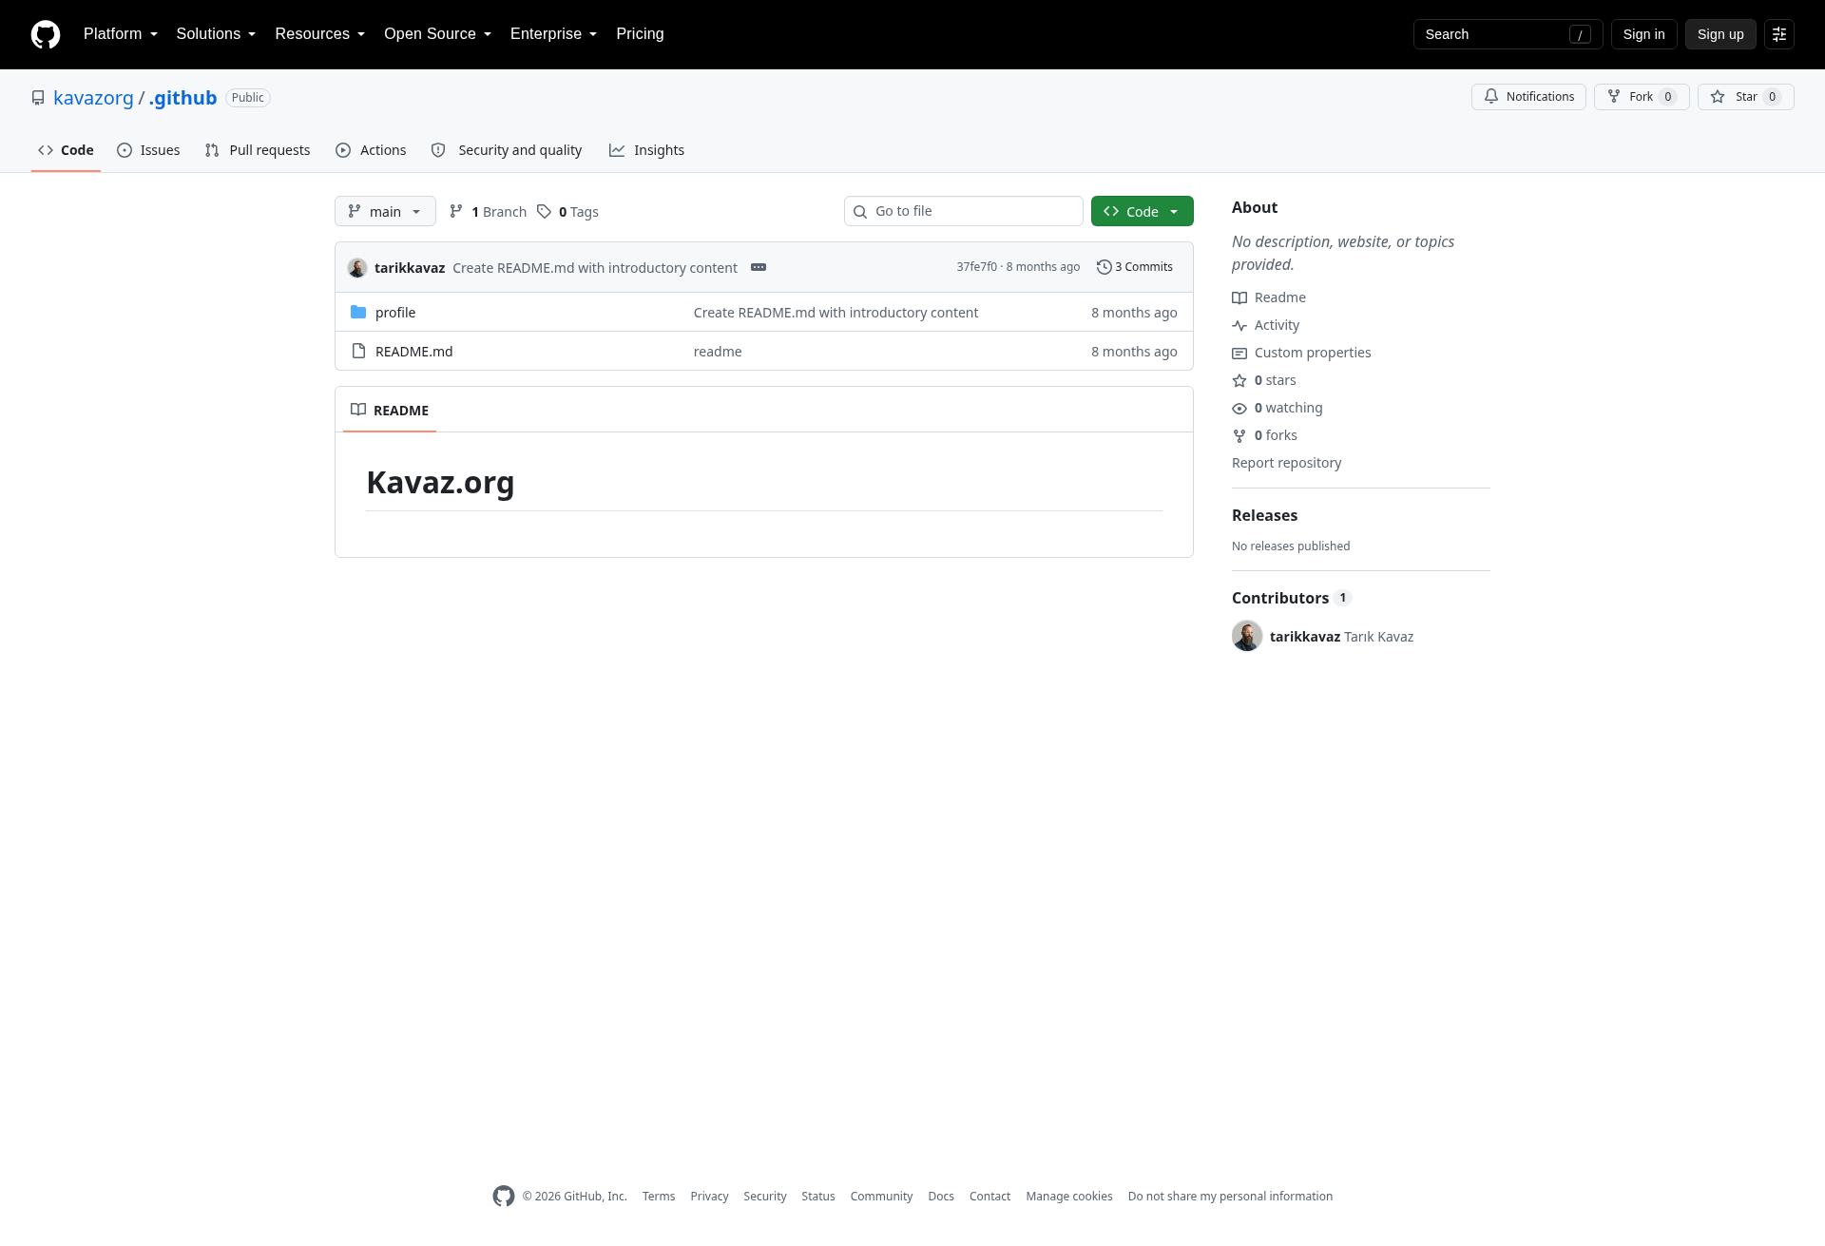Screen dimensions: 1825x1246
Task: Click the Kavaz.org README heading
Action: coord(440,482)
